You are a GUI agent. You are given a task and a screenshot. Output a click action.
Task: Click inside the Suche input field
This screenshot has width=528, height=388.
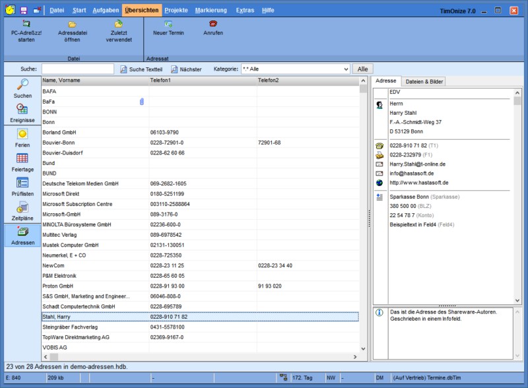click(x=78, y=69)
